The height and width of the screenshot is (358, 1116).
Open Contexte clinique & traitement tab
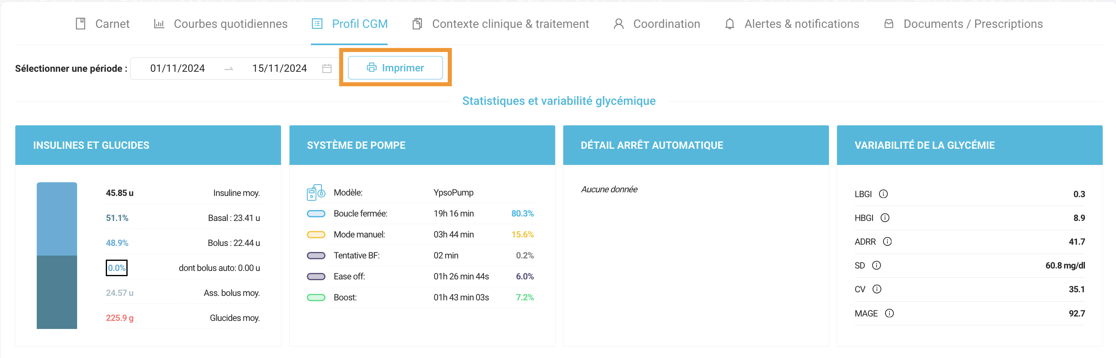[500, 24]
